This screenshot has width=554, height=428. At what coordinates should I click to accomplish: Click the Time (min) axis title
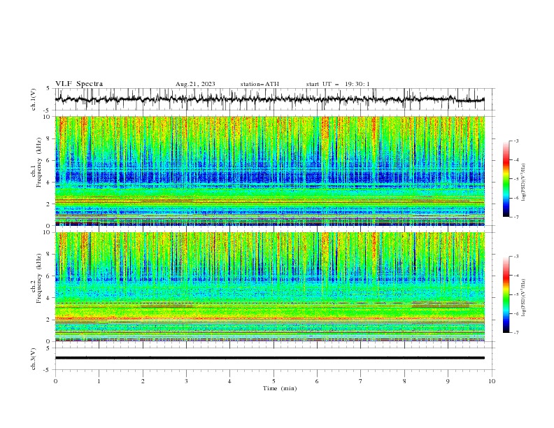coord(280,388)
